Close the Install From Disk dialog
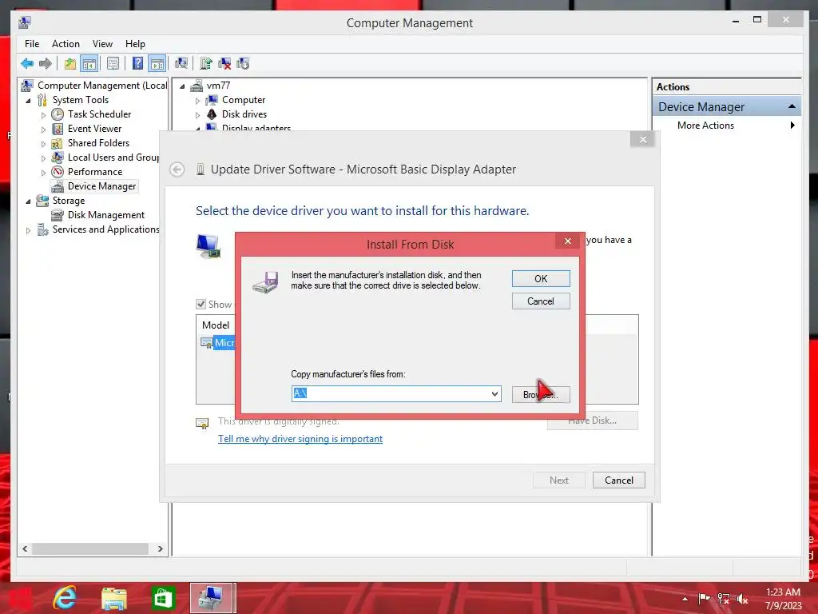818x614 pixels. (568, 241)
